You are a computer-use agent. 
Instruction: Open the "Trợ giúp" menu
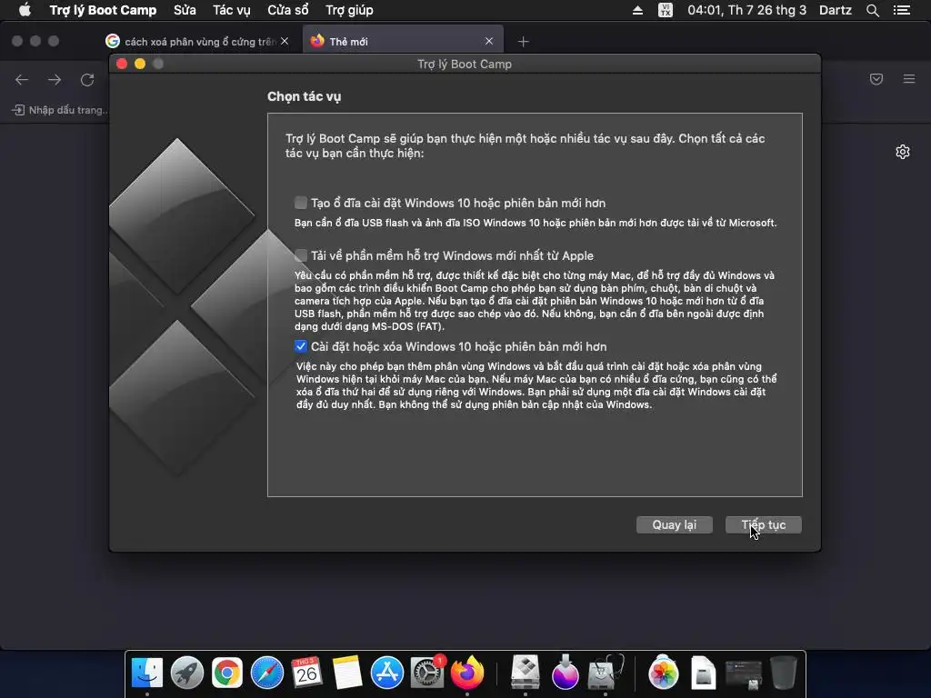point(349,10)
